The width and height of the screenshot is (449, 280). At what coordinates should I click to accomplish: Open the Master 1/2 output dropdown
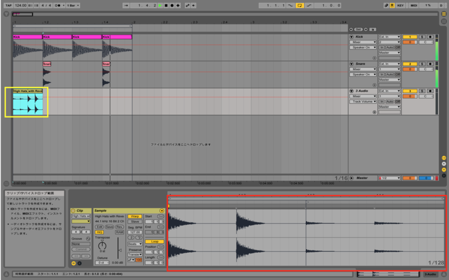point(389,178)
